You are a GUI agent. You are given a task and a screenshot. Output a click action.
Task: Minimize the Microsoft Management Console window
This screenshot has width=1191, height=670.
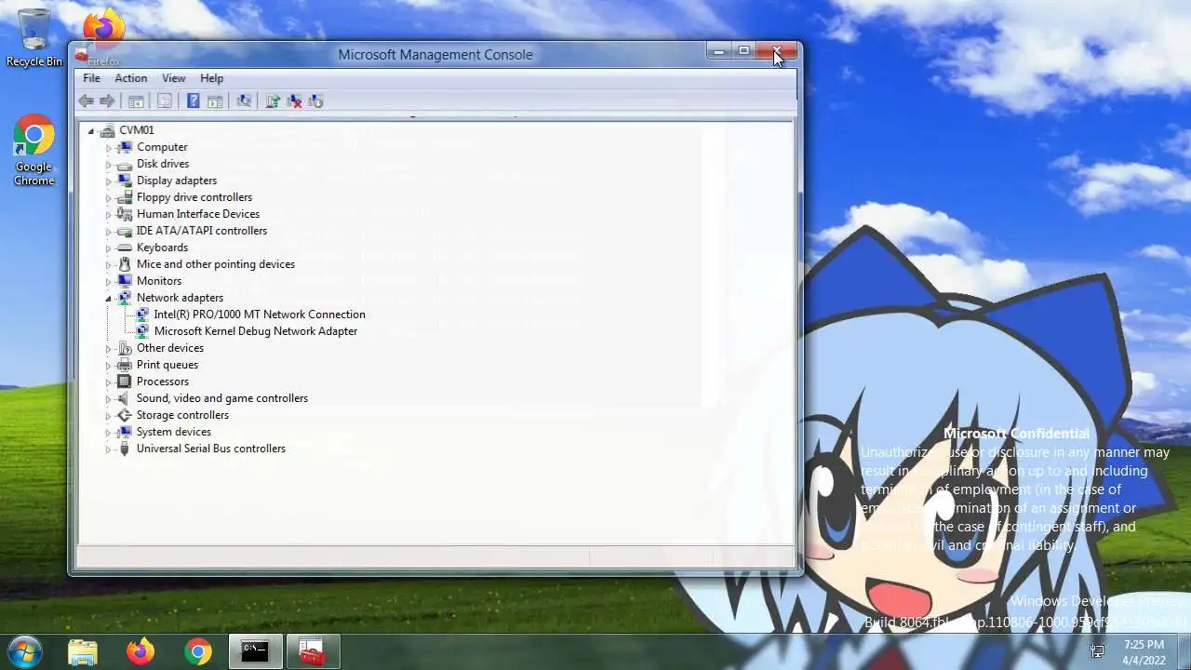718,51
